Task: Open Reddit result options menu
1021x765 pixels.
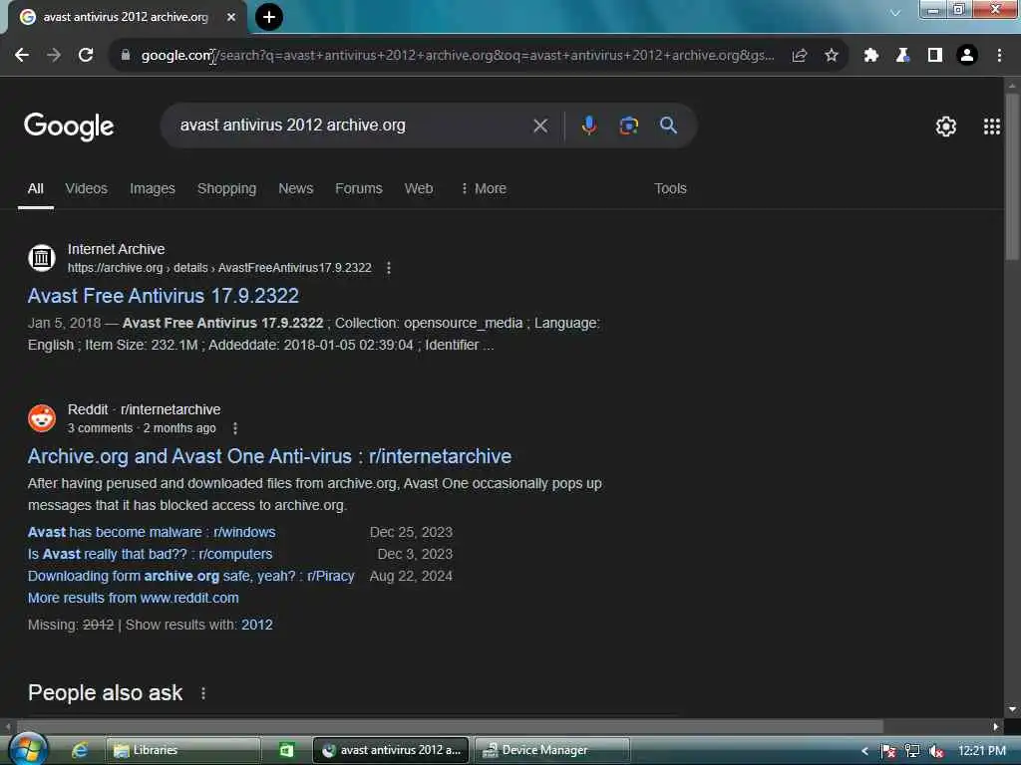Action: coord(235,428)
